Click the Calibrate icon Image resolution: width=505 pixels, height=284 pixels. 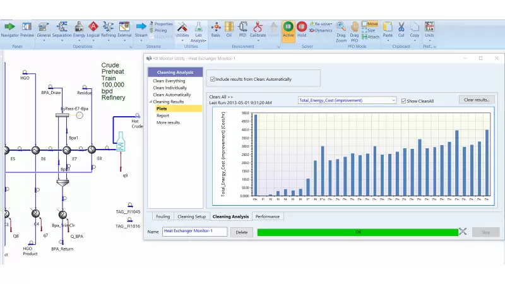tap(258, 29)
